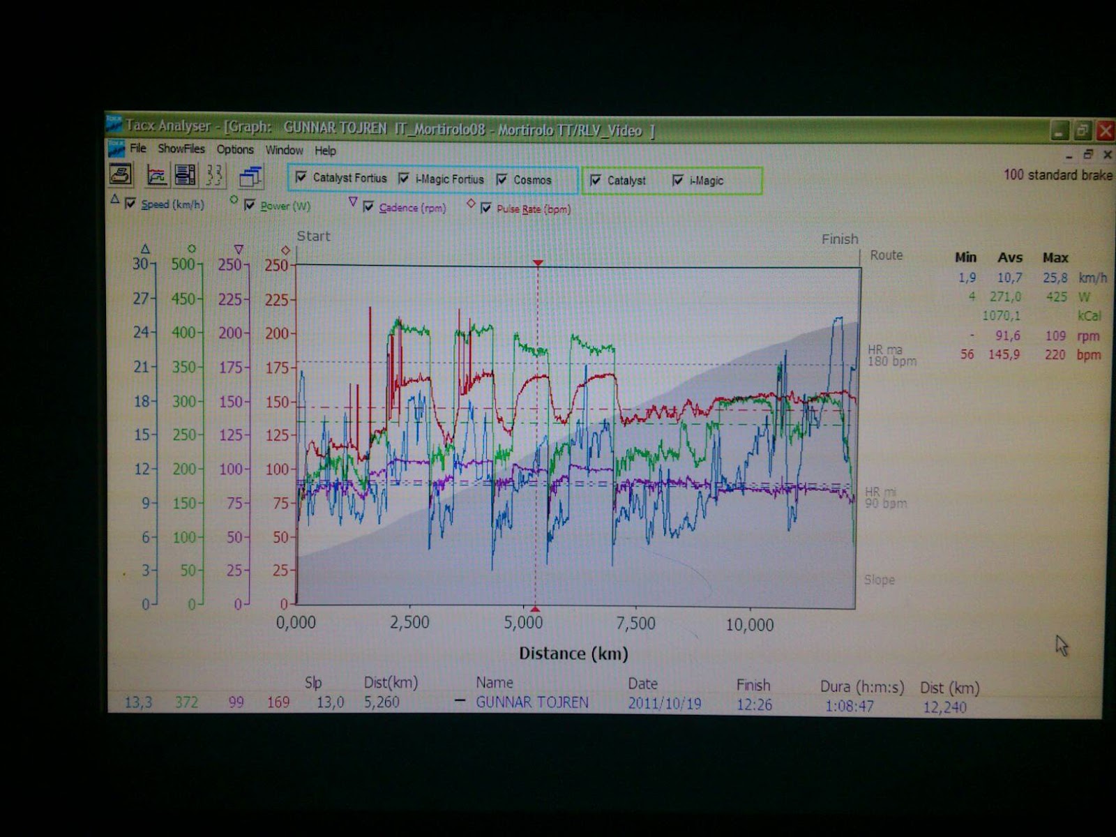
Task: Open the File menu
Action: (138, 148)
